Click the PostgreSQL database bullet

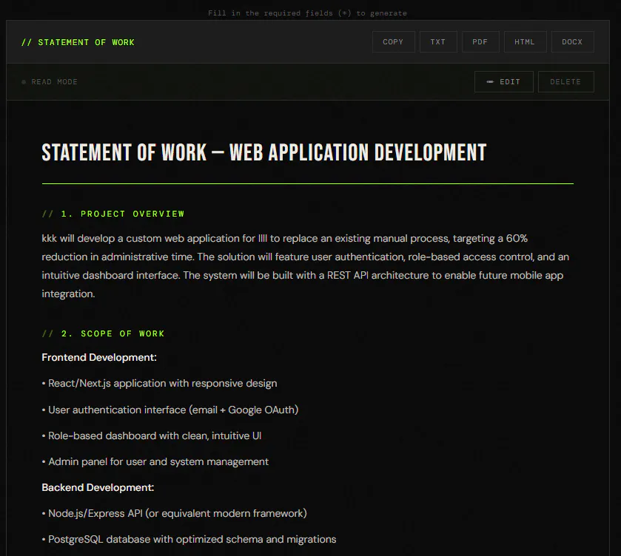coord(189,540)
